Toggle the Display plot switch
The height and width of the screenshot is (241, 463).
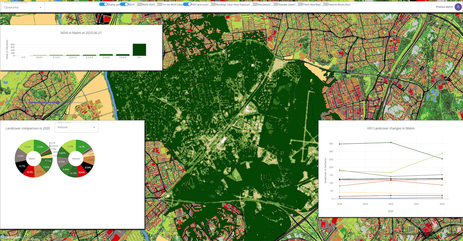pos(103,5)
